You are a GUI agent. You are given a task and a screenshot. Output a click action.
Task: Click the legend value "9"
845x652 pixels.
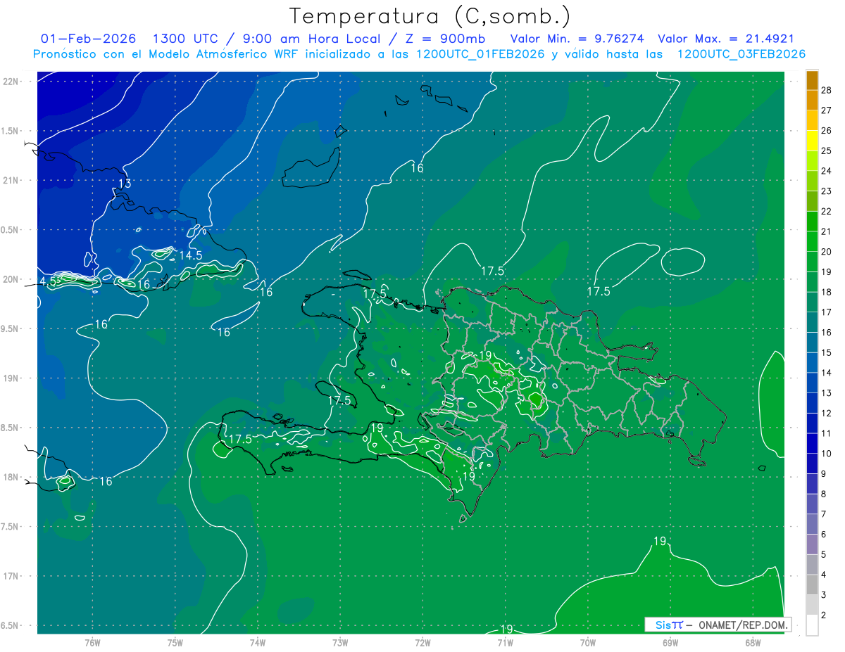click(x=824, y=474)
